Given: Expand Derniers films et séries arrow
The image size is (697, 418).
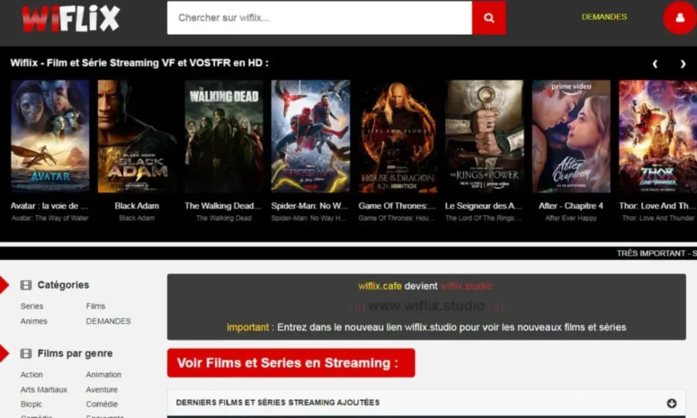Looking at the screenshot, I should pos(672,402).
